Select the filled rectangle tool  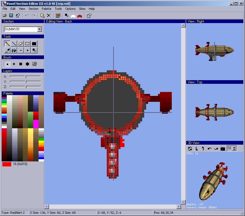point(34,44)
